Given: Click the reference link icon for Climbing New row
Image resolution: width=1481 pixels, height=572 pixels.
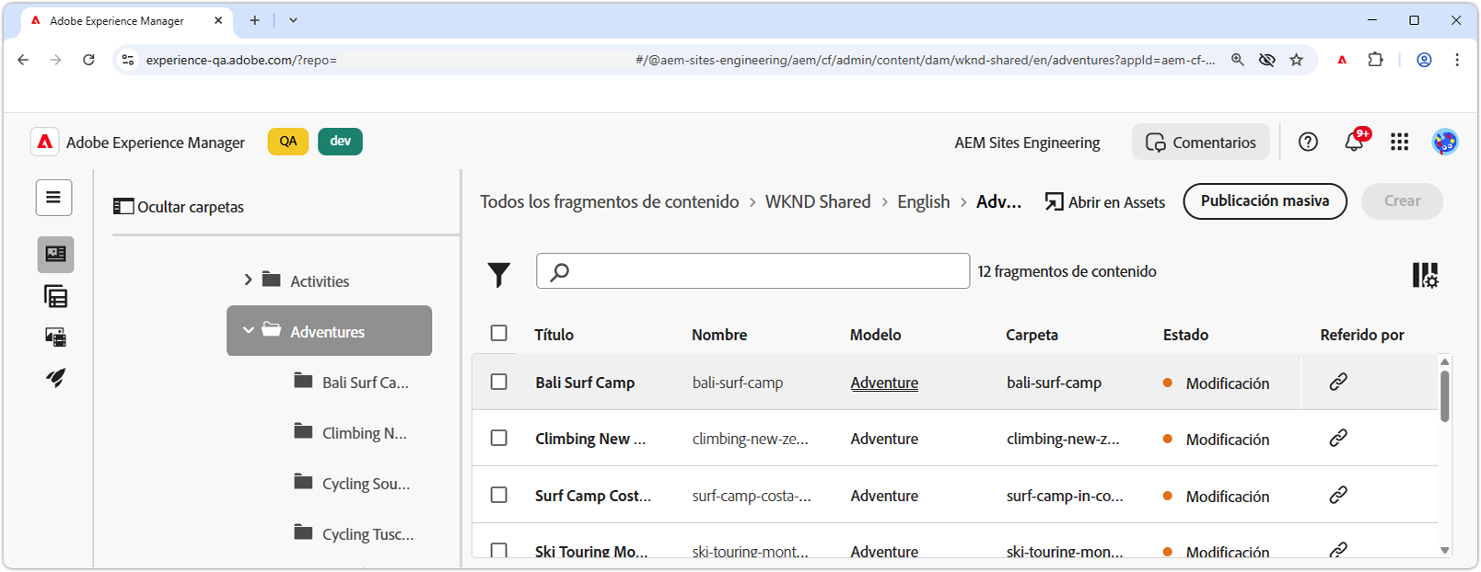Looking at the screenshot, I should coord(1338,438).
